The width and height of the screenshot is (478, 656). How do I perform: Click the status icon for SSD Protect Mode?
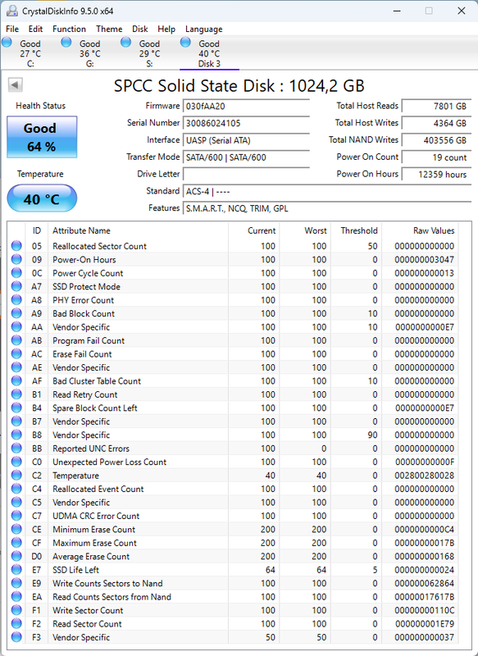point(16,286)
